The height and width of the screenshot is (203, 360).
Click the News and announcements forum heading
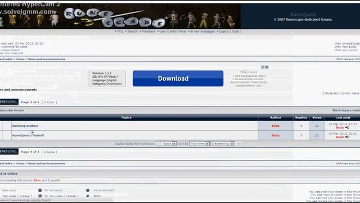pyautogui.click(x=19, y=90)
